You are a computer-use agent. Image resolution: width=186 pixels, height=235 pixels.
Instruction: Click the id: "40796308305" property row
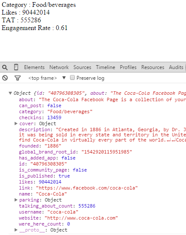click(x=43, y=164)
